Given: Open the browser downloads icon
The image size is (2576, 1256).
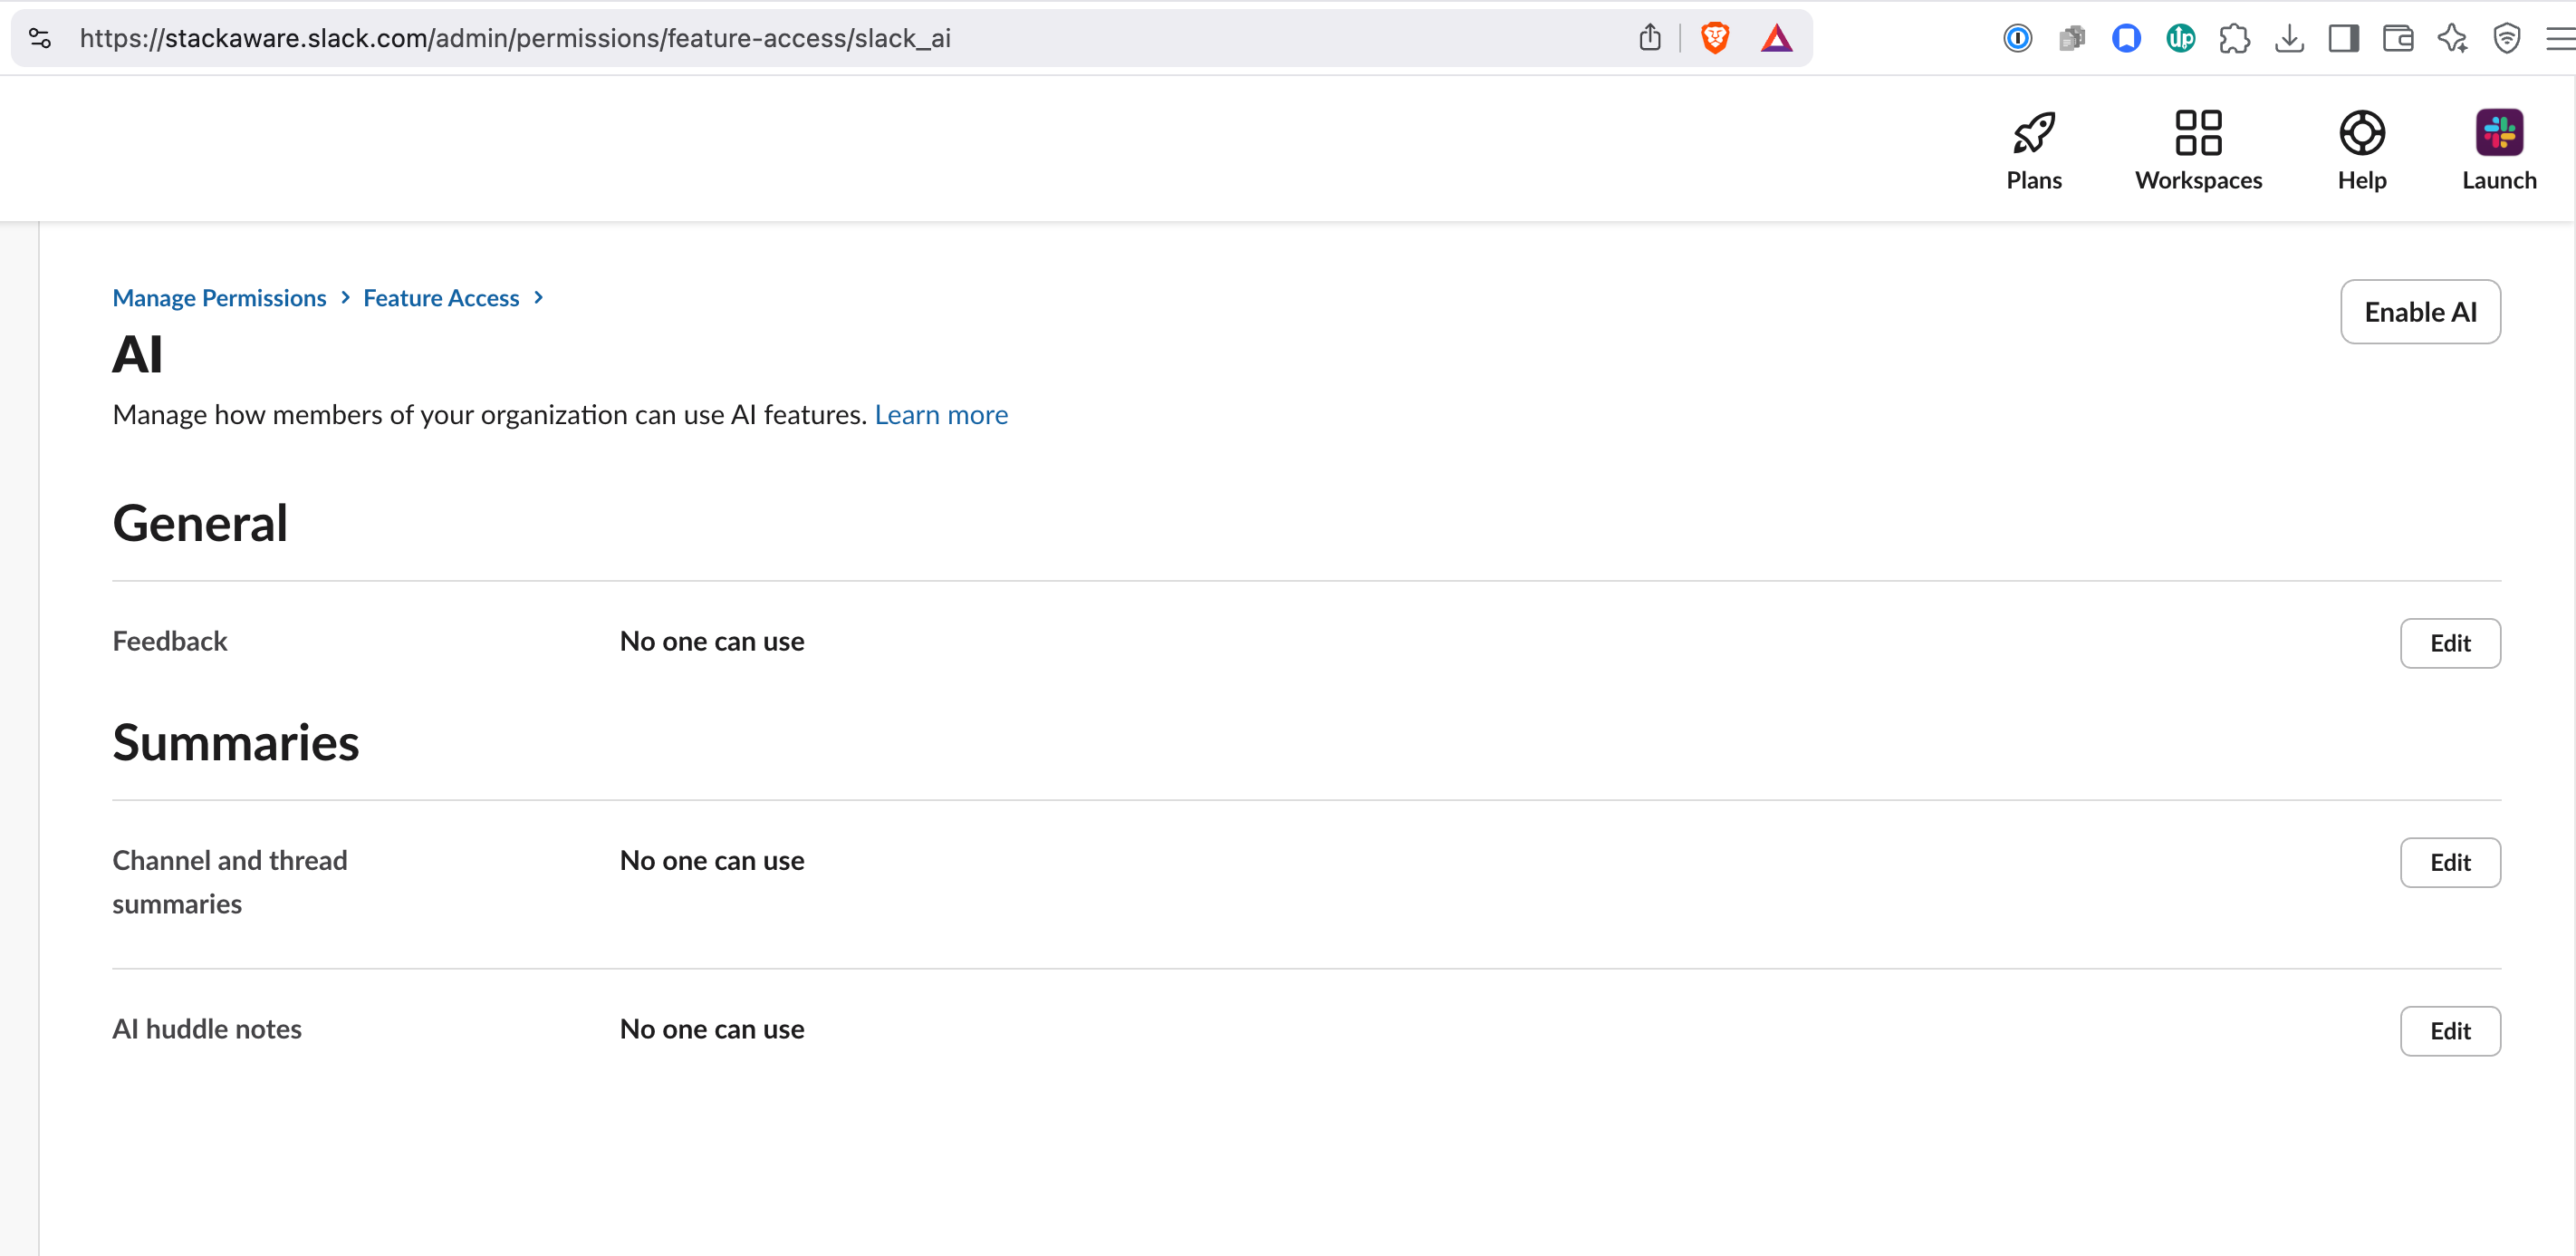Looking at the screenshot, I should pyautogui.click(x=2288, y=38).
